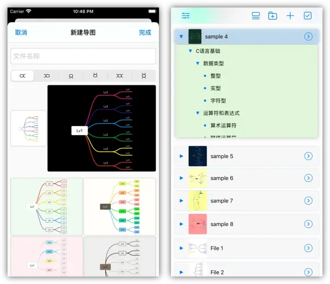
Task: Select the sample 5 file name
Action: tap(222, 156)
